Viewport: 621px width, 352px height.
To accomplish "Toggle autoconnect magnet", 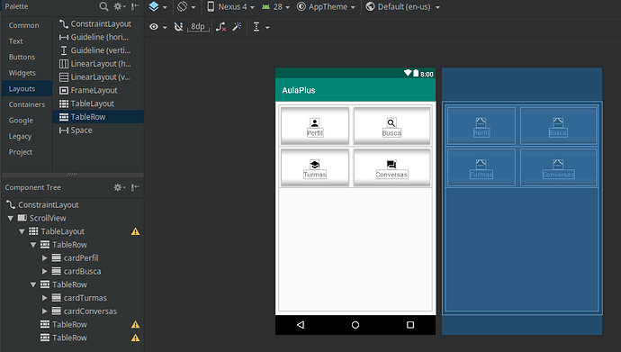I will (178, 27).
